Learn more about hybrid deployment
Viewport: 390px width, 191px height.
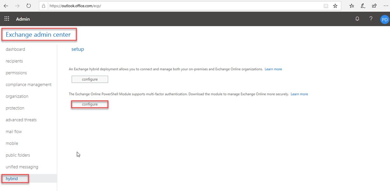tap(273, 69)
